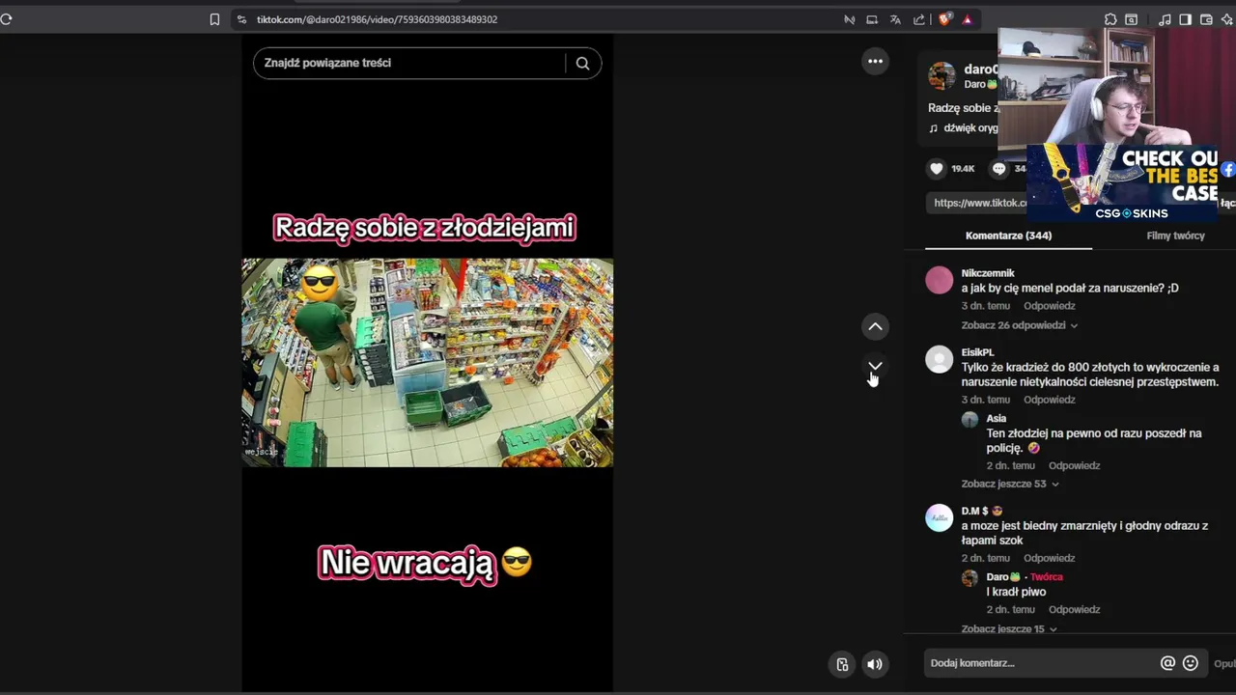
Task: Toggle the browser sidebar panel icon
Action: (1185, 19)
